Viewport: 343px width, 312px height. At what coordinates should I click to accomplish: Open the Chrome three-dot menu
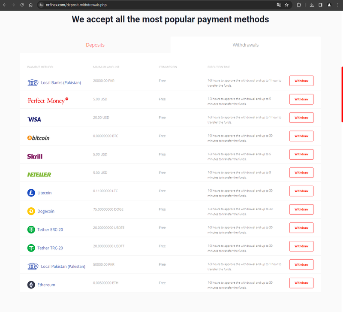(x=338, y=5)
